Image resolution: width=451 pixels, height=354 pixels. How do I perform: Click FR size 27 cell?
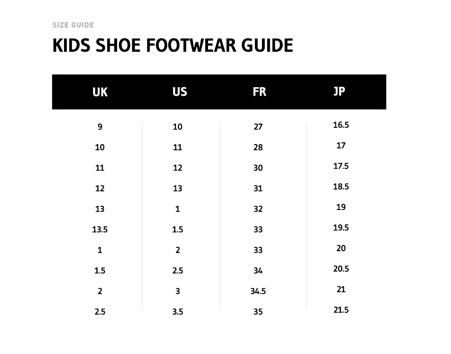(x=258, y=127)
